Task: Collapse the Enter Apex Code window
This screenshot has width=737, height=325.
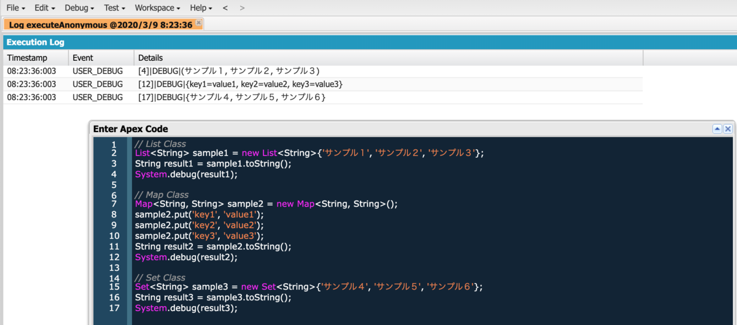Action: (x=716, y=129)
